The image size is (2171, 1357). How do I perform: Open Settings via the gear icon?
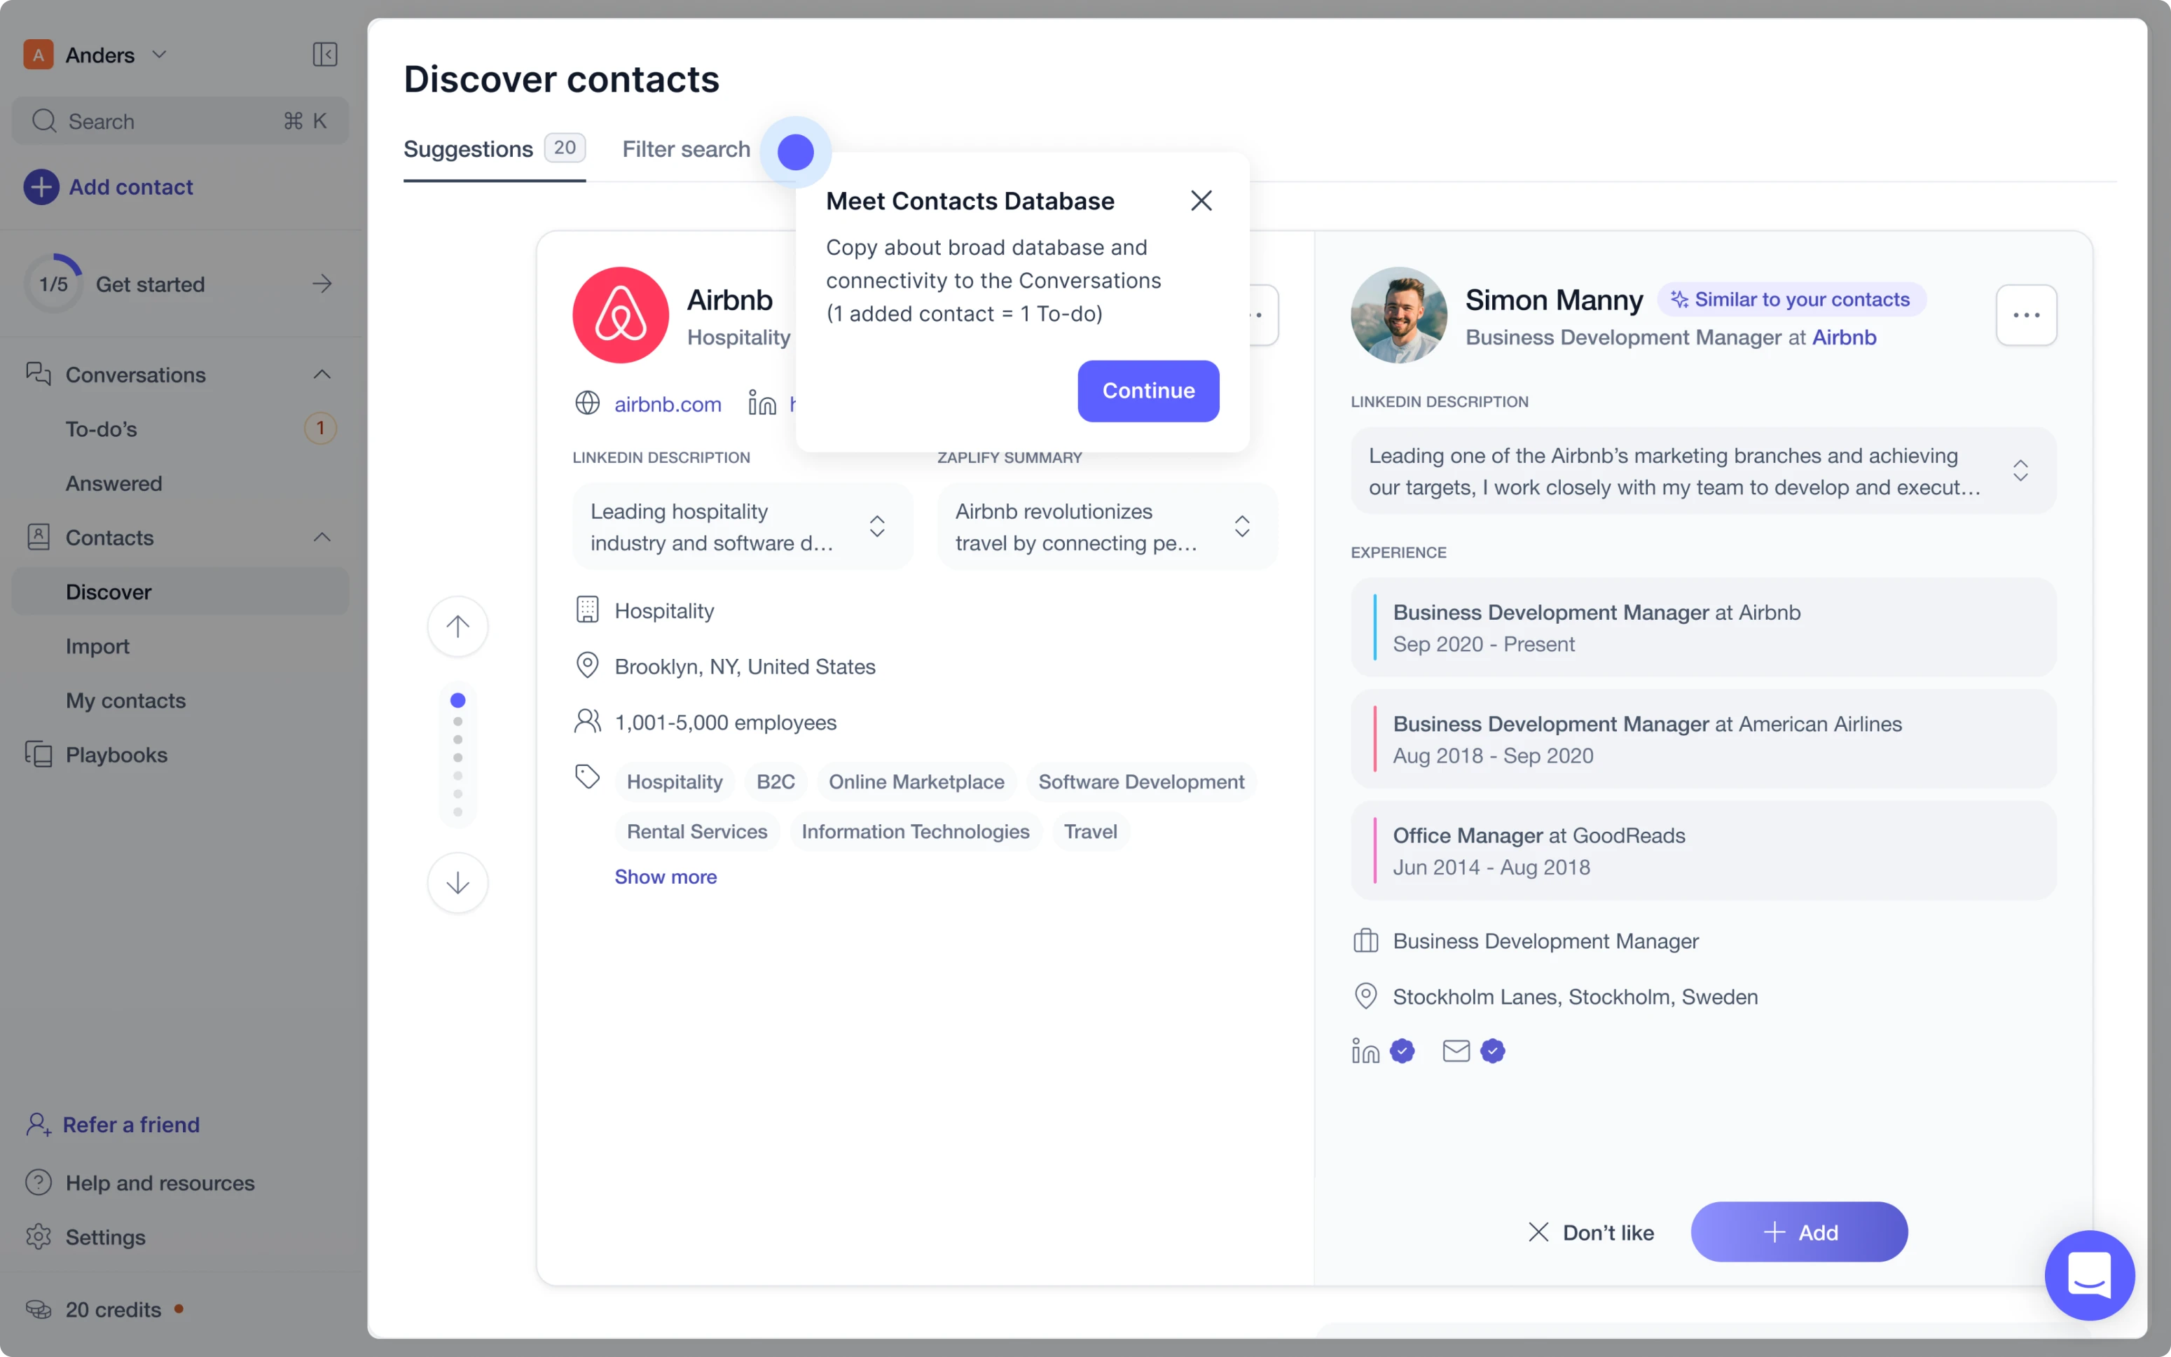tap(38, 1238)
